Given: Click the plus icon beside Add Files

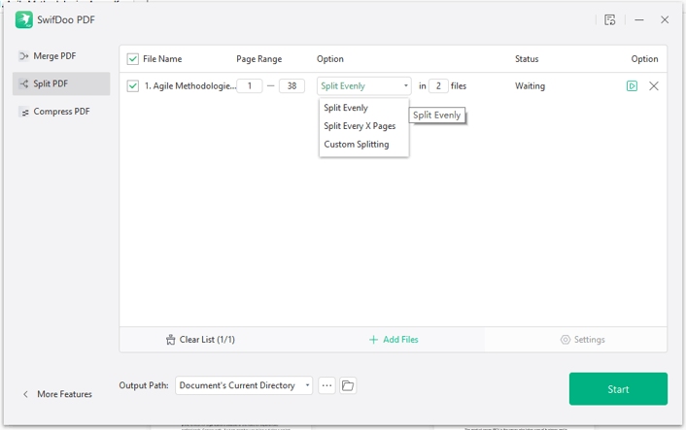Looking at the screenshot, I should (373, 340).
